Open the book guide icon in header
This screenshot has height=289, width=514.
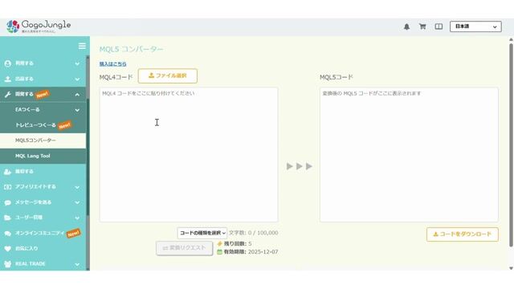(x=439, y=26)
